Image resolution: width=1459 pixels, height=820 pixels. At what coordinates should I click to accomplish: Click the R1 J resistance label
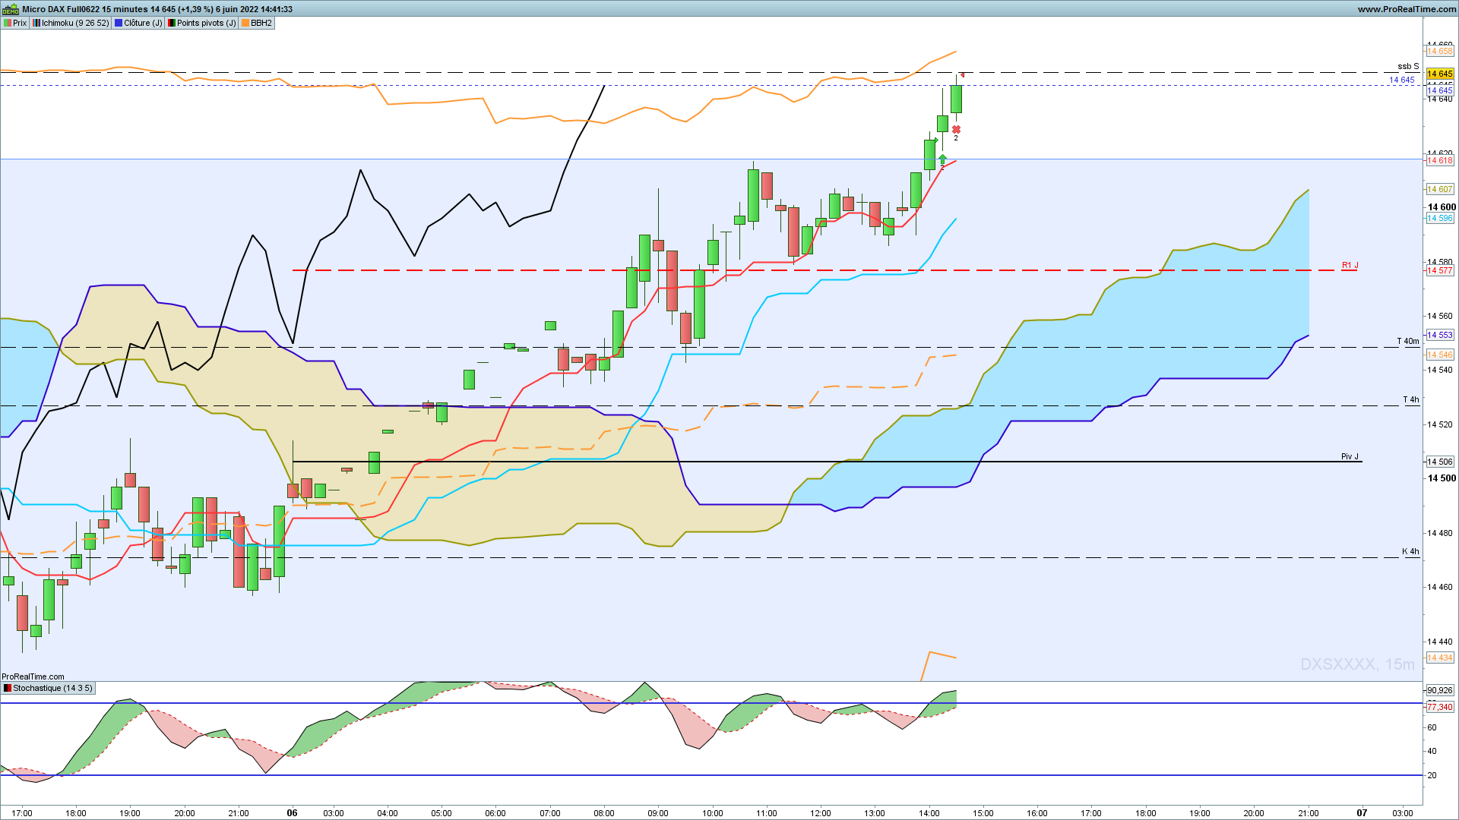(1350, 265)
